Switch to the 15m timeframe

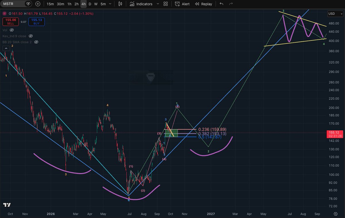(x=50, y=4)
